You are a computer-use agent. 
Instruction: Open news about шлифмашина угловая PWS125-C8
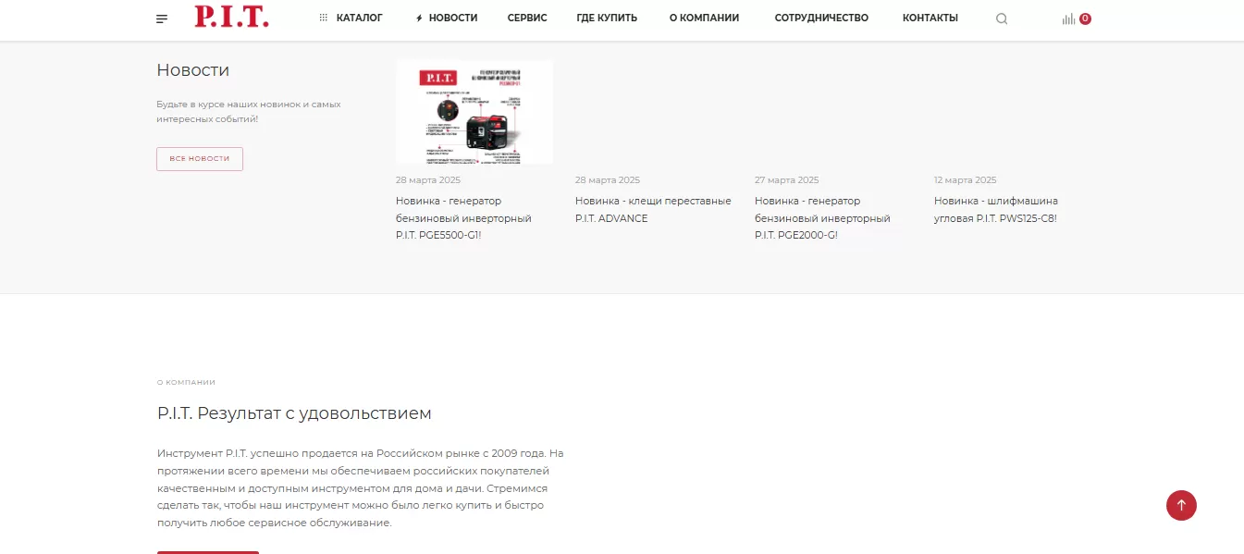[996, 210]
